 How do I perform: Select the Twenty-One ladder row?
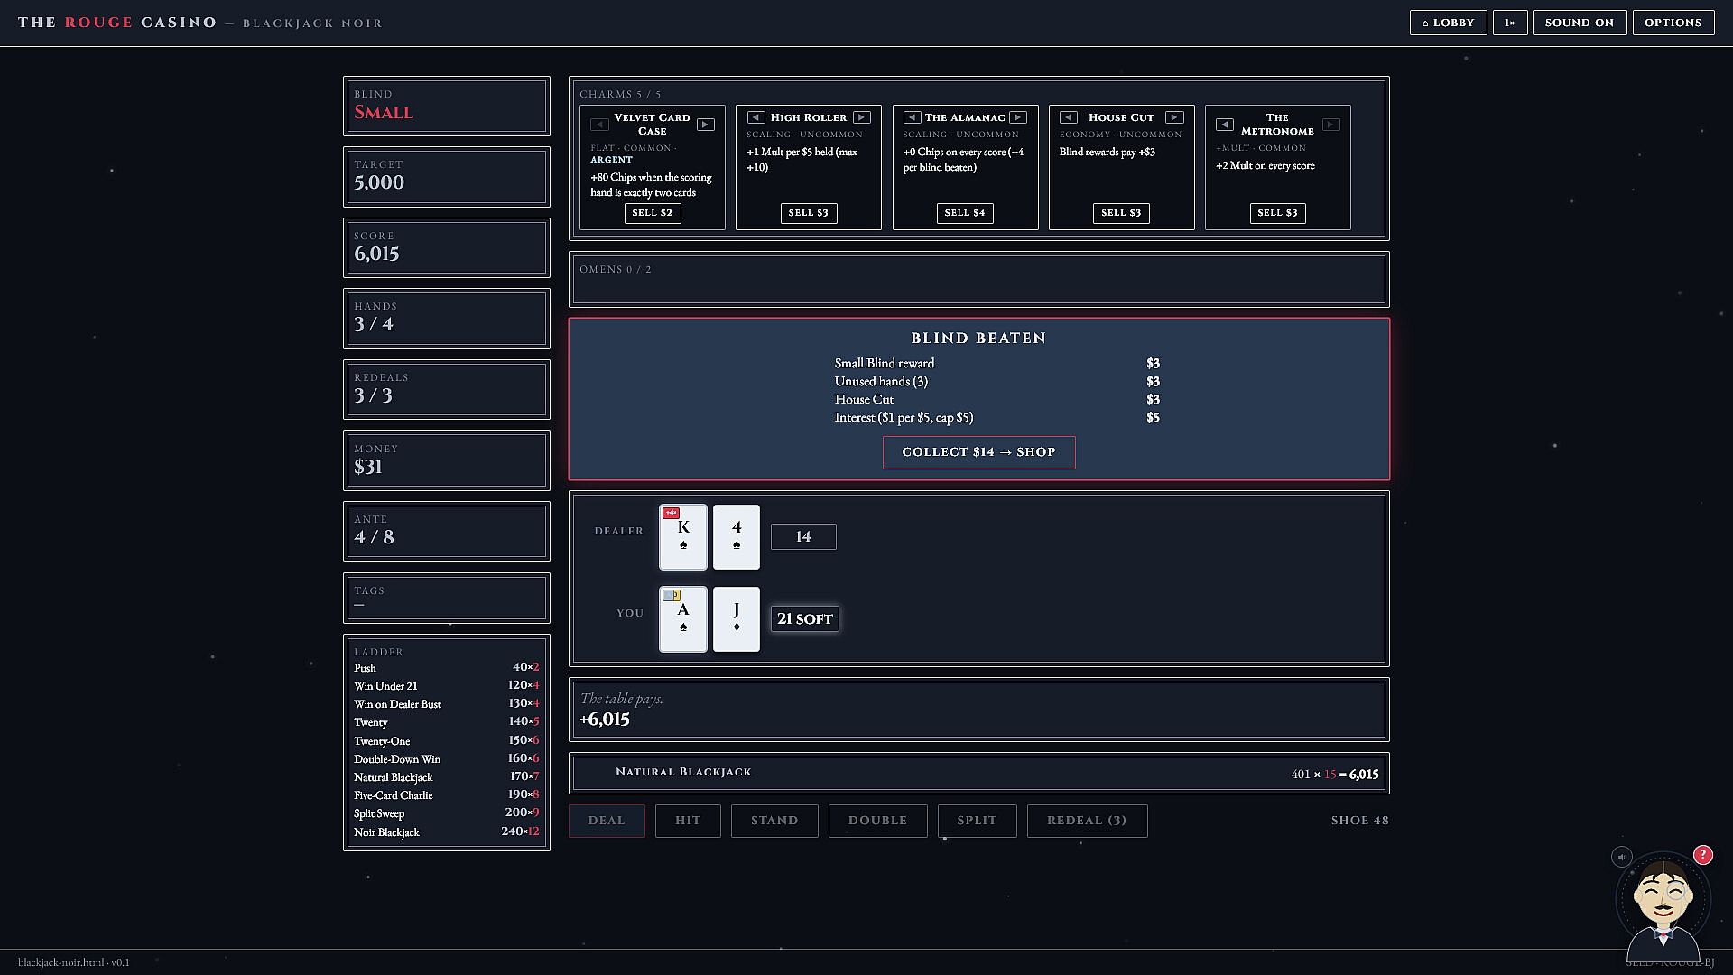pyautogui.click(x=446, y=741)
